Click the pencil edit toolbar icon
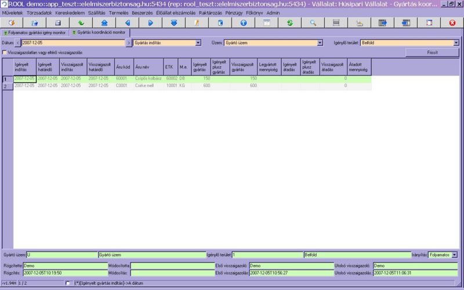Screen dimensions: 464x290 [197, 23]
